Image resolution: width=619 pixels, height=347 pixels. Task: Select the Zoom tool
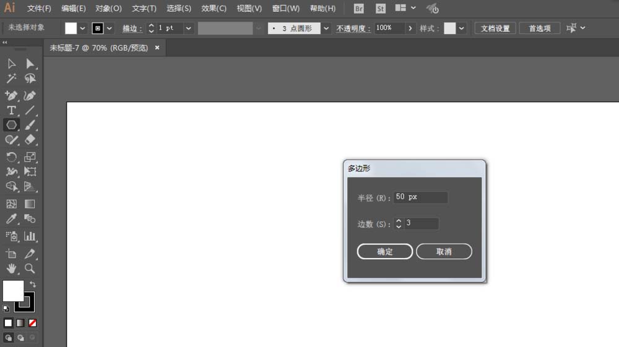pos(30,268)
